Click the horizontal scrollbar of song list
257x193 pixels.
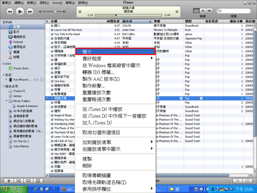tap(139, 175)
